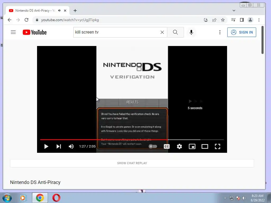Toggle closed captions (CC)
The width and height of the screenshot is (271, 203).
tap(167, 146)
